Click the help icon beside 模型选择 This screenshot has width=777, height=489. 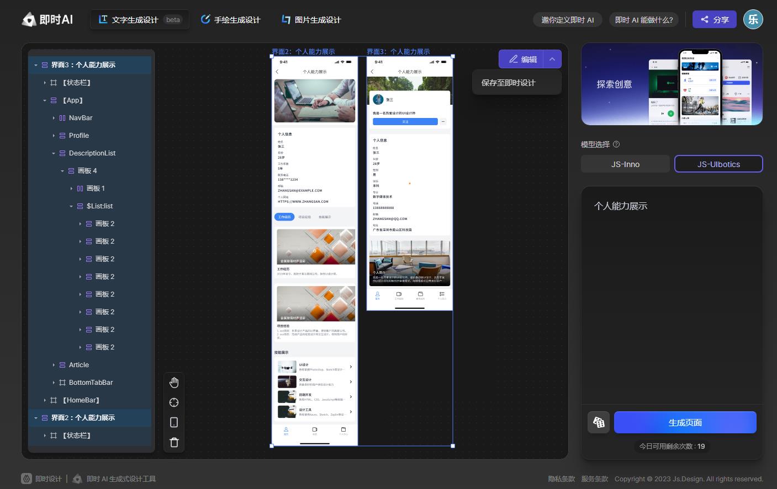[x=616, y=144]
